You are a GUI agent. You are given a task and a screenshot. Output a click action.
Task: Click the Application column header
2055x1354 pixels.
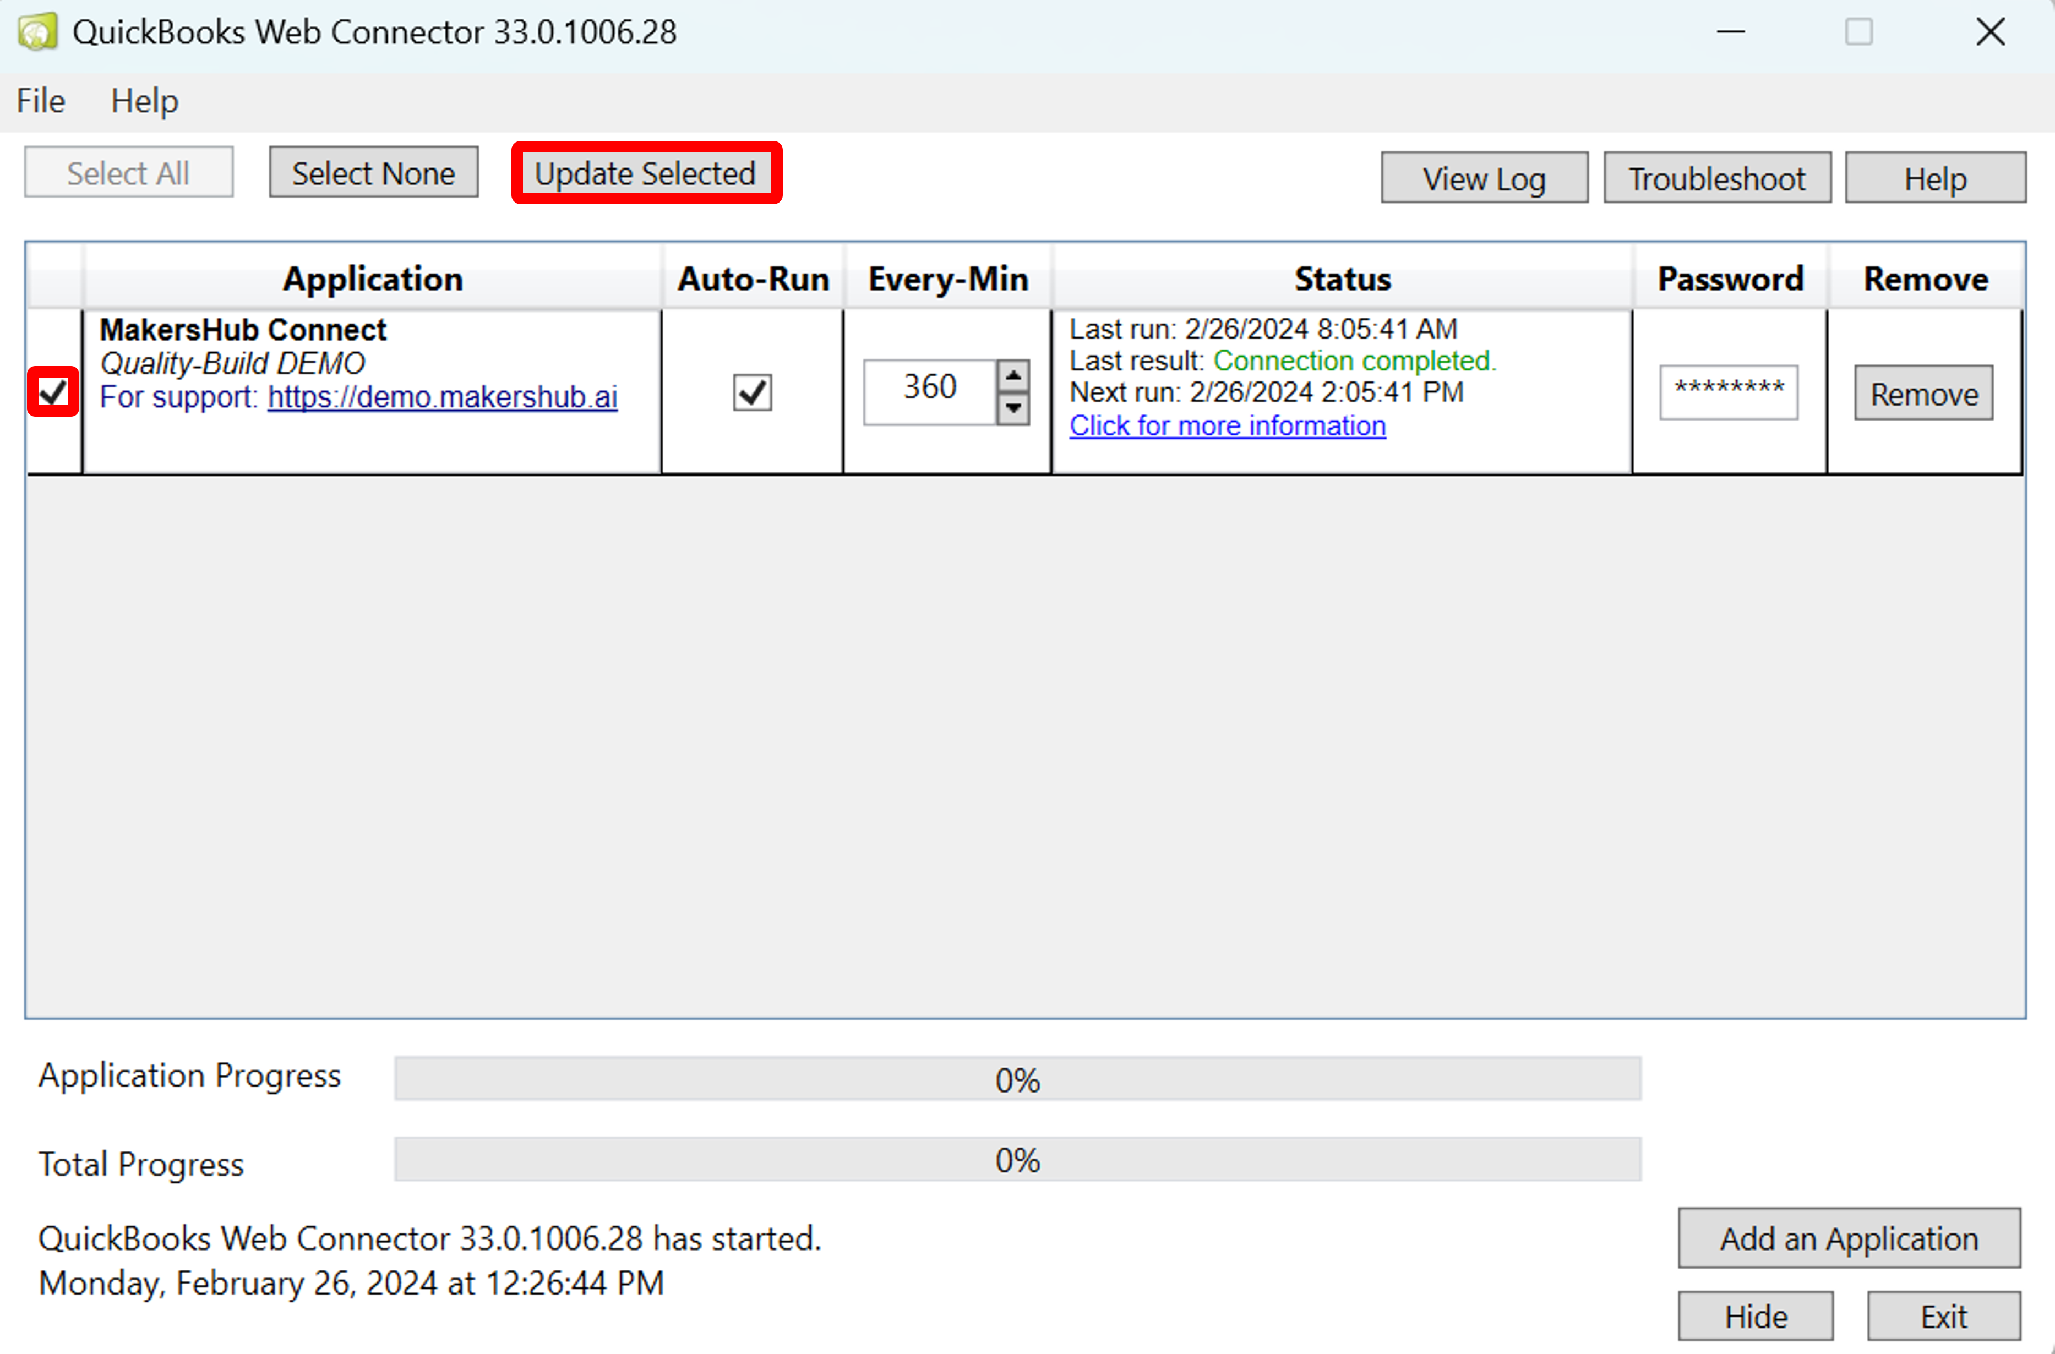pos(372,278)
